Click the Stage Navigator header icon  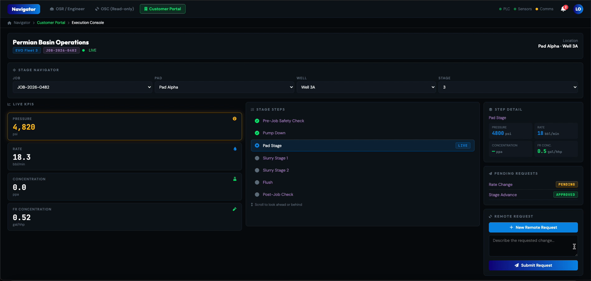(x=14, y=70)
